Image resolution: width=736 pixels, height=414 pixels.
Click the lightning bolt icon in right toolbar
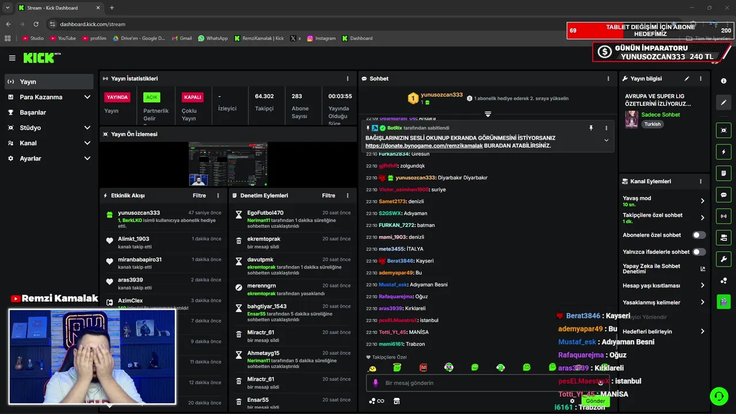click(724, 152)
